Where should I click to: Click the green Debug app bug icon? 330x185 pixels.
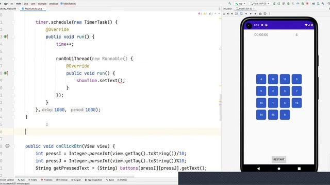(288, 4)
